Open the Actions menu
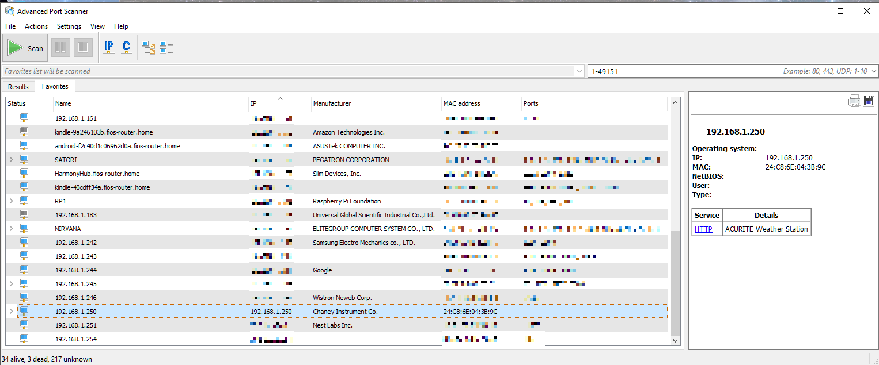879x365 pixels. coord(36,26)
